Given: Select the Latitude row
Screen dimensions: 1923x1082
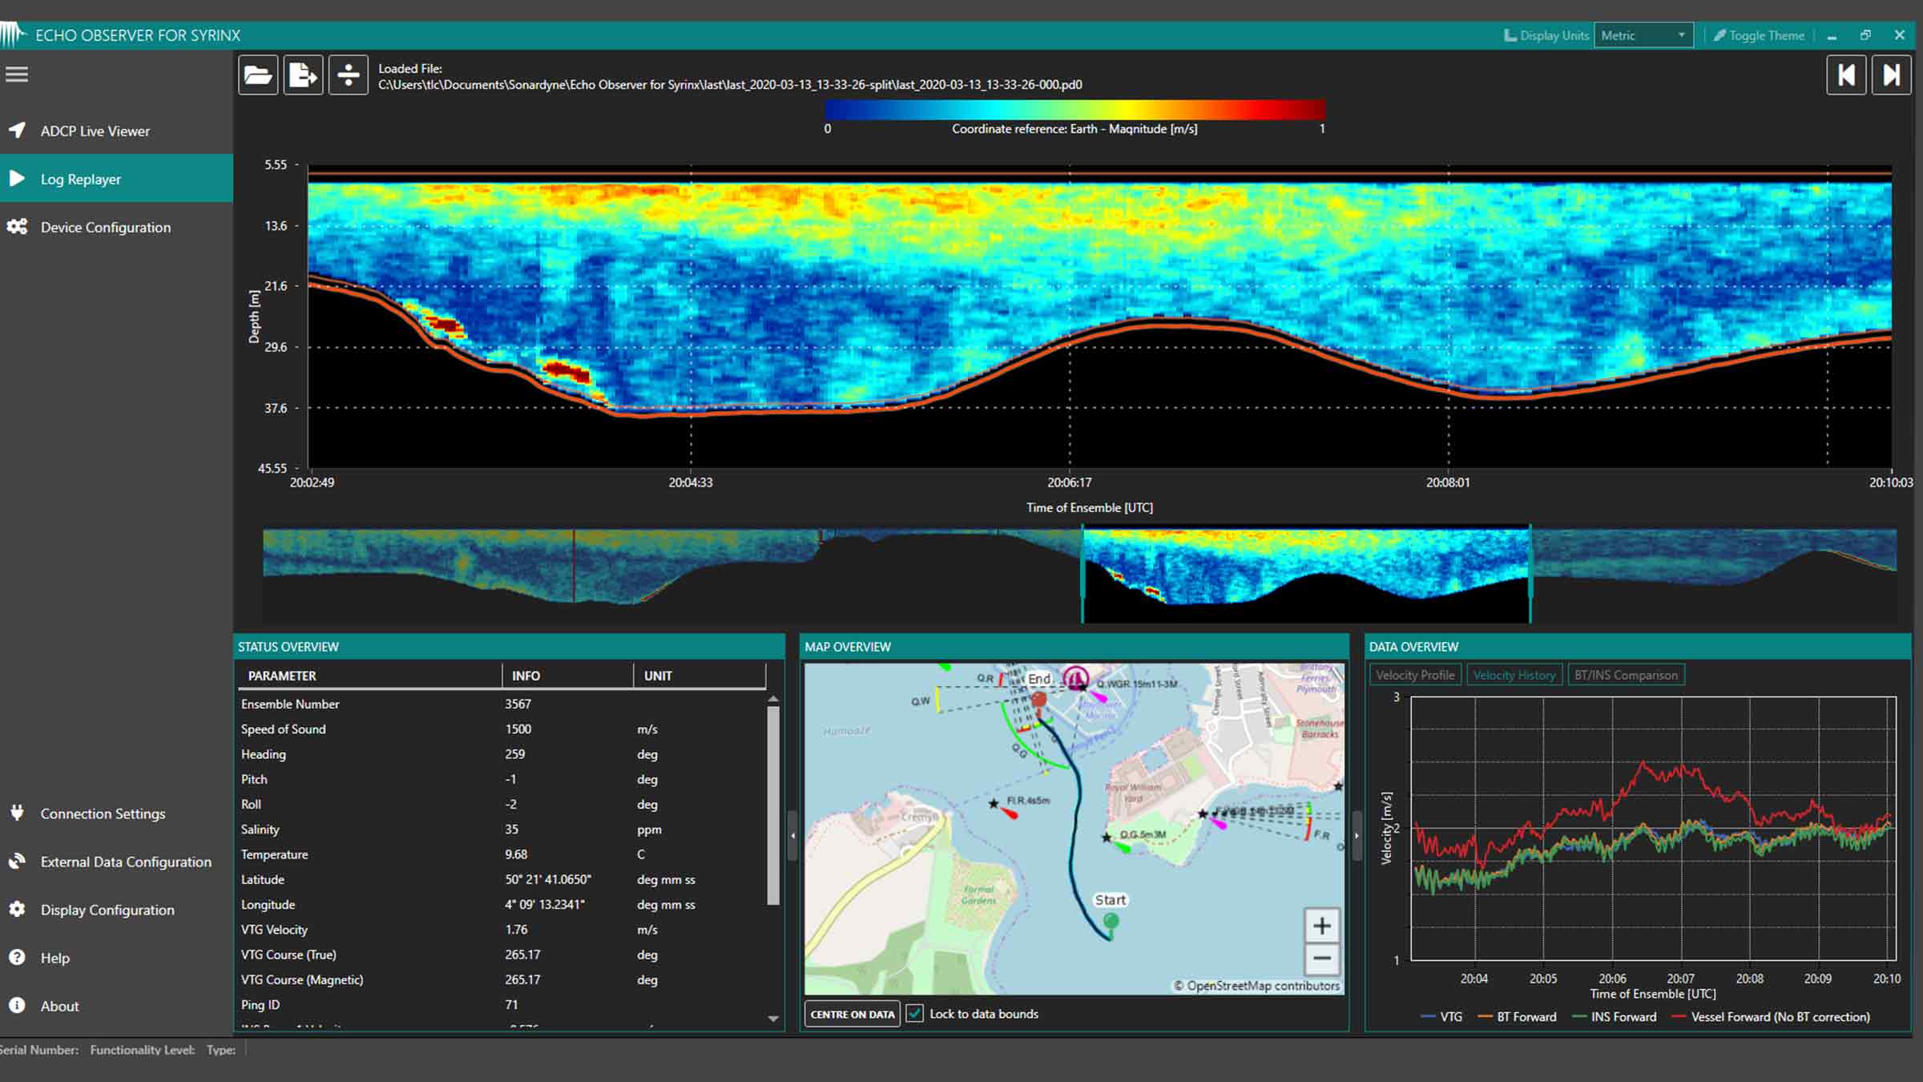Looking at the screenshot, I should (502, 879).
